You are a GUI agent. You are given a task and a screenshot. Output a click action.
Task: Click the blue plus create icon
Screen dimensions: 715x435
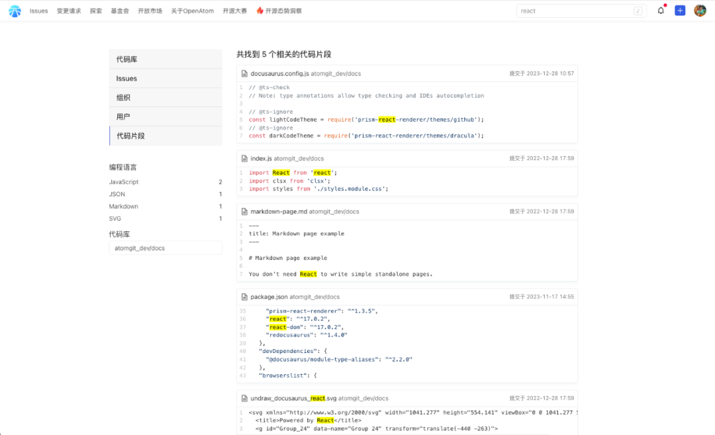click(x=680, y=11)
